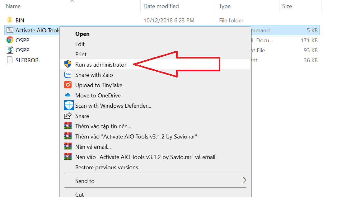This screenshot has height=197, width=346.
Task: Click the WinRAR icon beside Nén và email
Action: (x=69, y=147)
